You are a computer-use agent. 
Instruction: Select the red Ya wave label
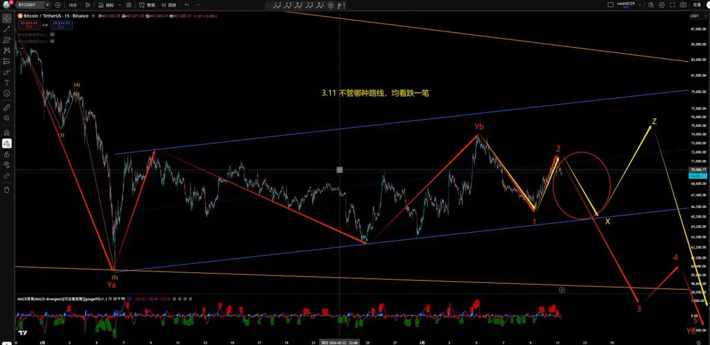111,285
